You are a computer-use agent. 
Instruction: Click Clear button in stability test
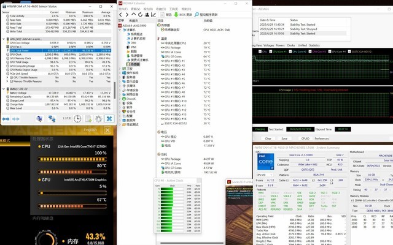(268, 138)
